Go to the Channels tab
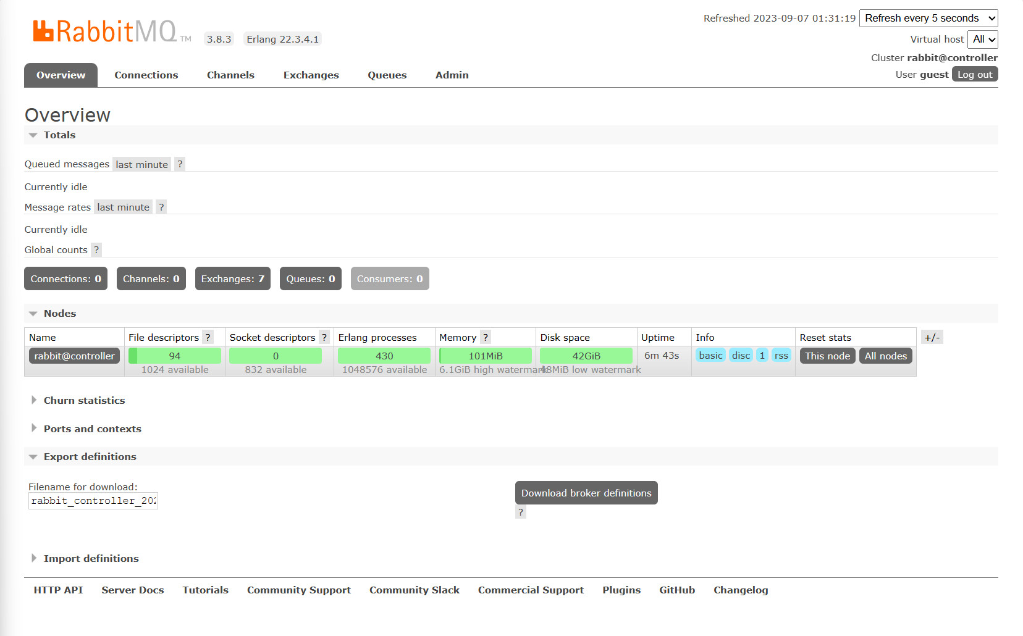This screenshot has width=1023, height=636. pos(230,75)
